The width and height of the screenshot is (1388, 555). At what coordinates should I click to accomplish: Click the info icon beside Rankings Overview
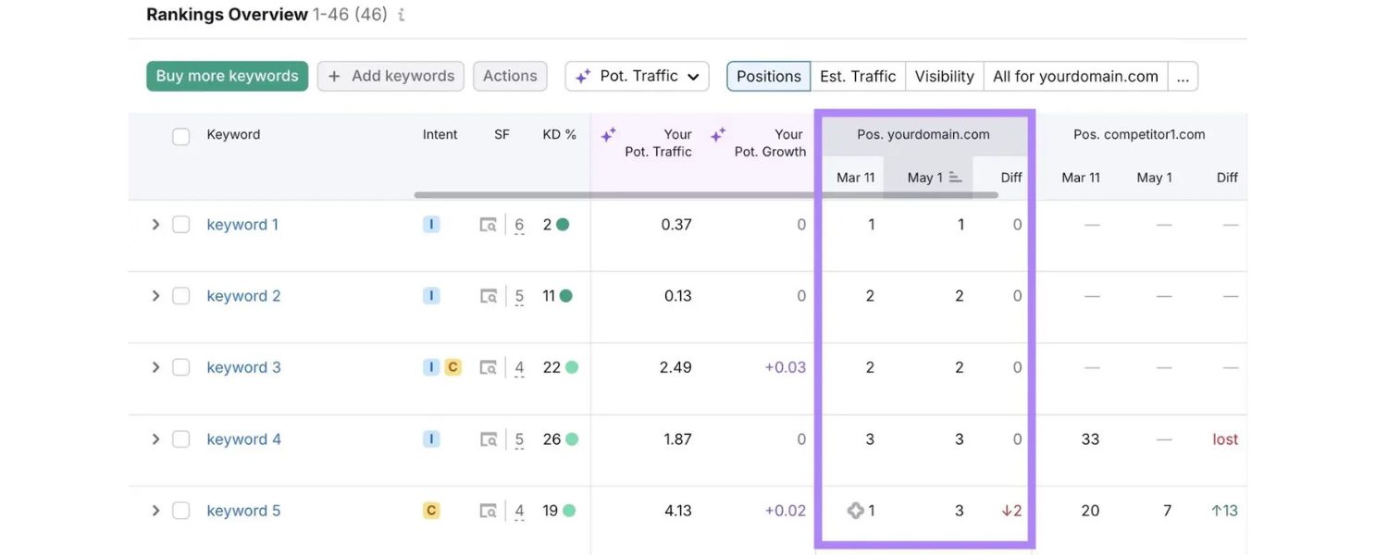pos(401,16)
